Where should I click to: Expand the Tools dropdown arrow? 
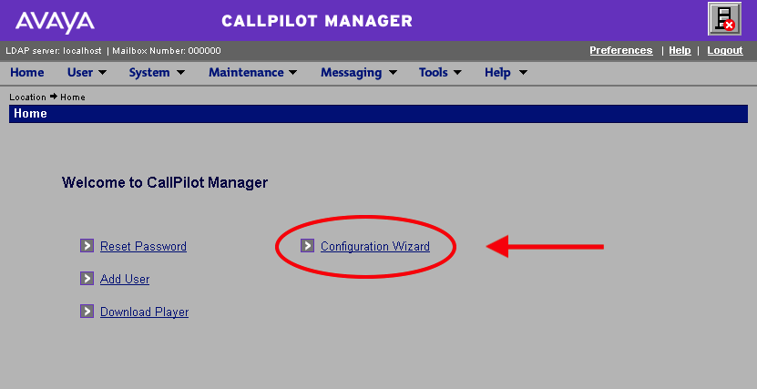(x=457, y=73)
